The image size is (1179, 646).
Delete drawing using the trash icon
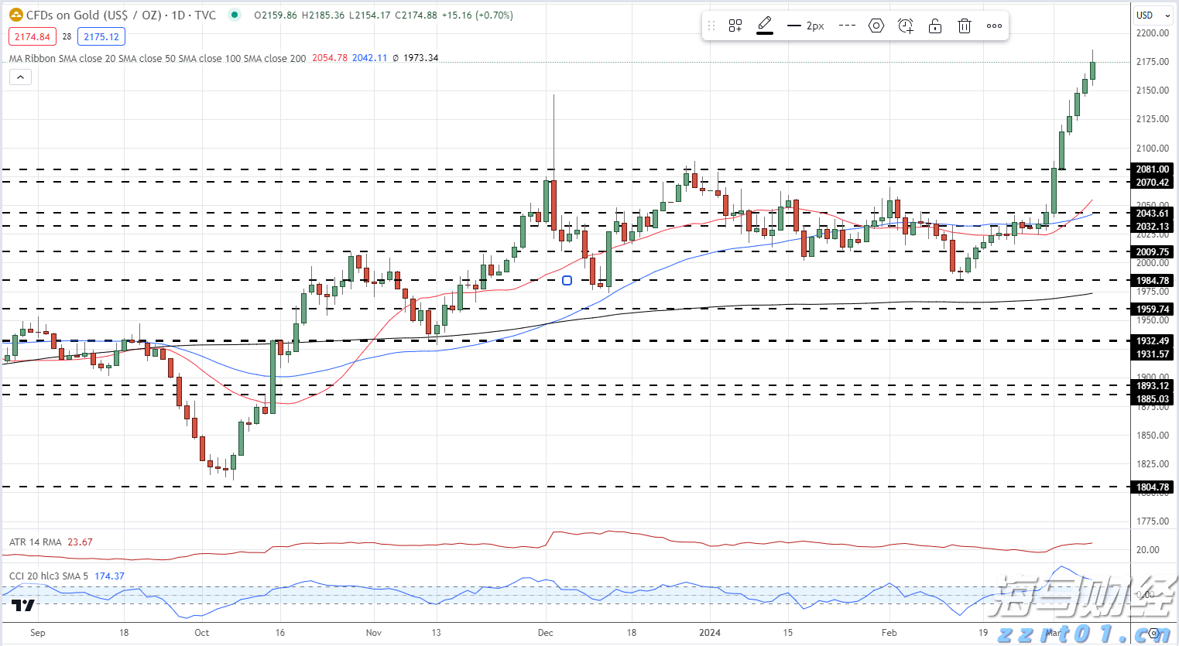965,26
